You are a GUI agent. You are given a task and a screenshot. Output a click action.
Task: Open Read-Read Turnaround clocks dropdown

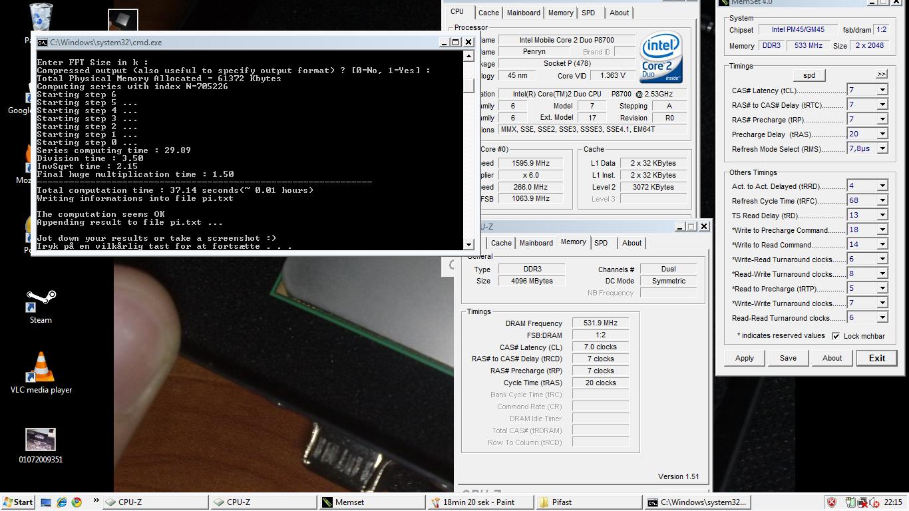point(882,317)
